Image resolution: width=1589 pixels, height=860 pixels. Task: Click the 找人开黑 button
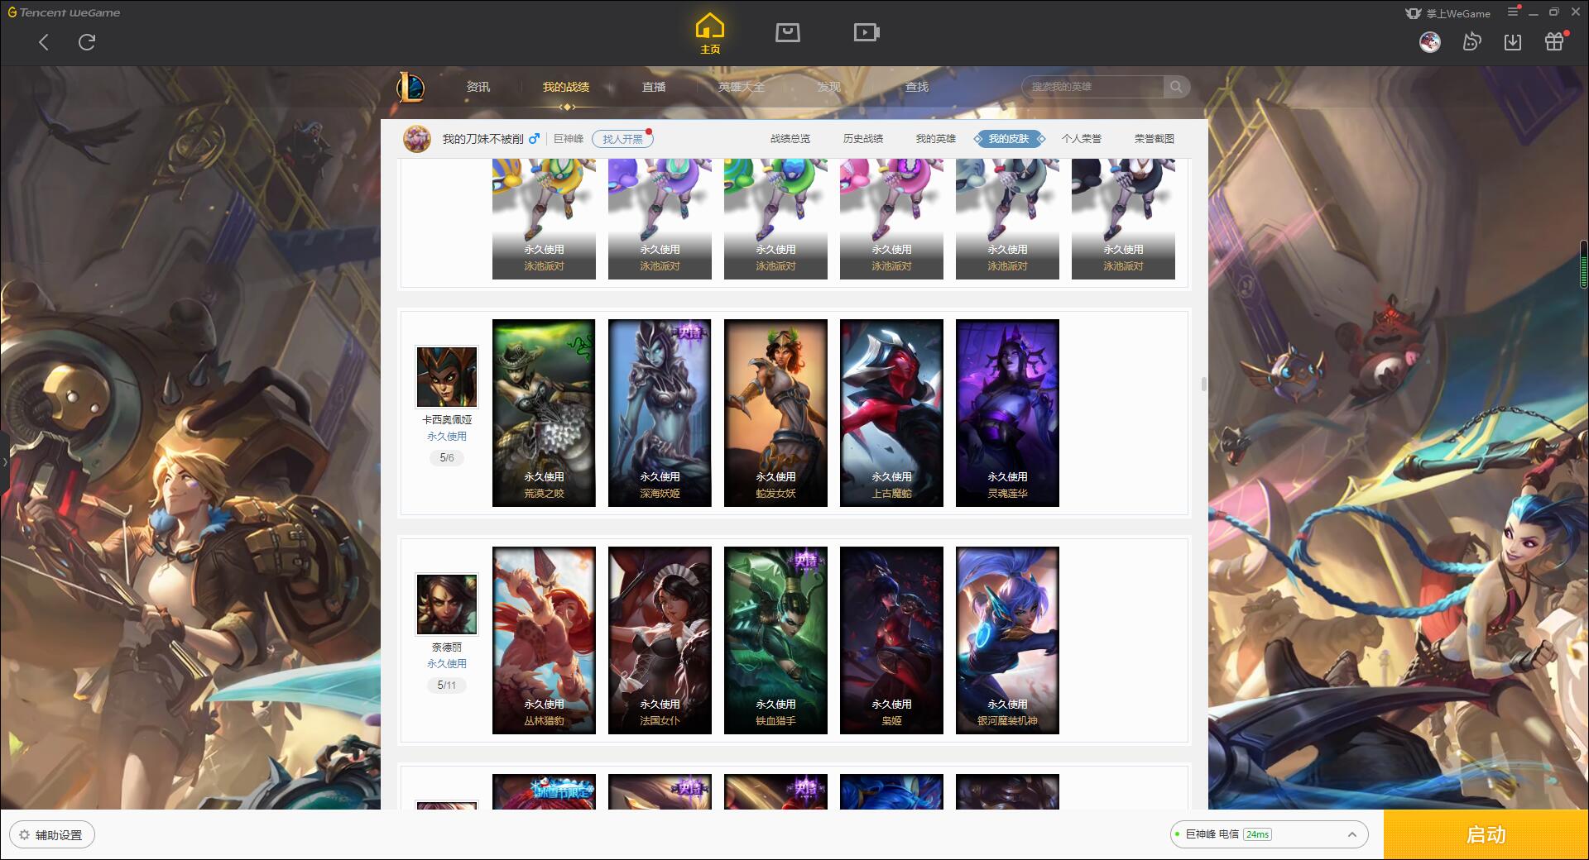(622, 139)
